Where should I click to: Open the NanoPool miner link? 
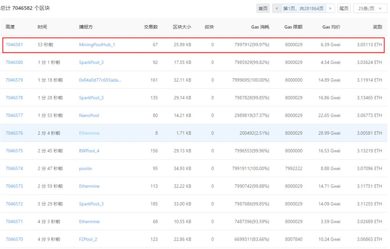89,115
